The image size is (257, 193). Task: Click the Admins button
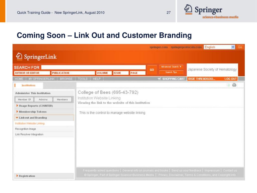(x=43, y=100)
